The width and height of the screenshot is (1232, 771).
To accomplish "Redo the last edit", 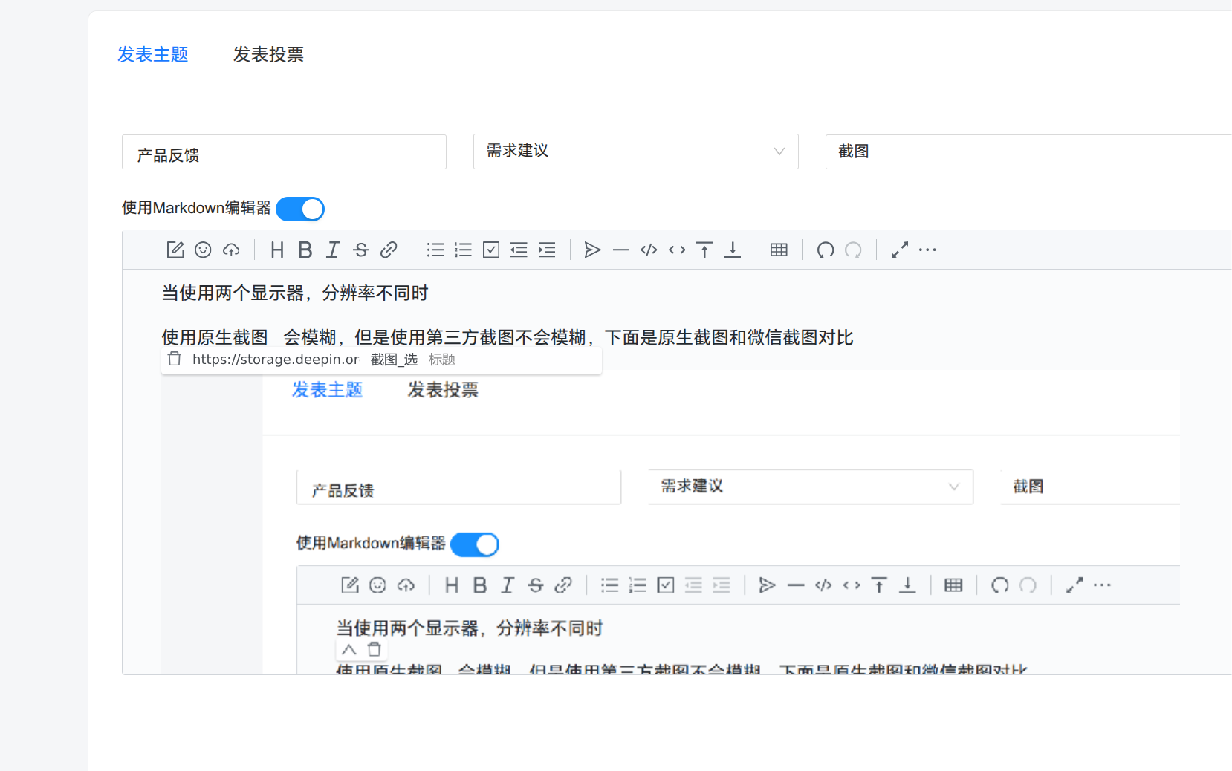I will 853,250.
